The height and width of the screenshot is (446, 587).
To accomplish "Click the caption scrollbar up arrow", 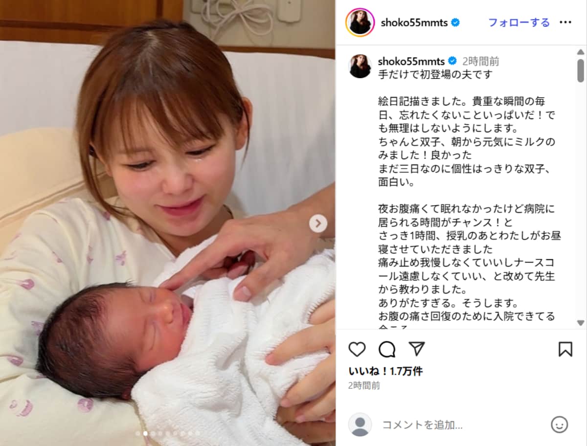I will tap(581, 52).
